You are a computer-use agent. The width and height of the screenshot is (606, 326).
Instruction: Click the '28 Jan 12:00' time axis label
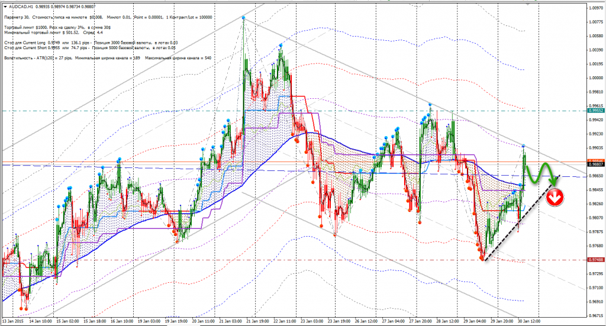tap(447, 321)
